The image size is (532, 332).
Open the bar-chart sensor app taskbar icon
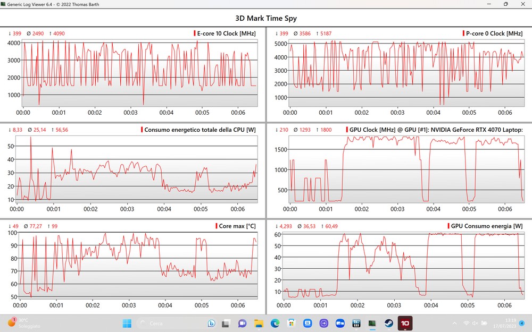tap(356, 324)
